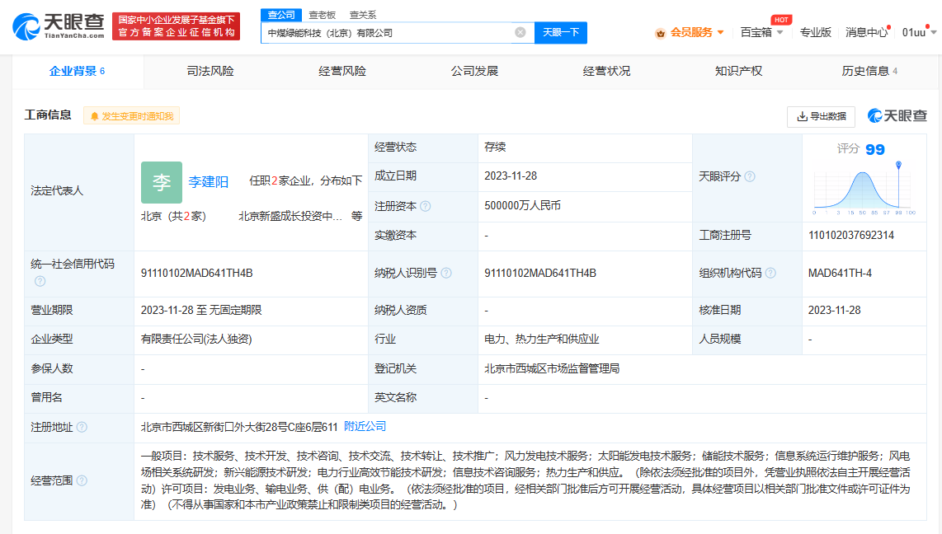
Task: Click the TianYanCha logo in the header
Action: point(59,26)
